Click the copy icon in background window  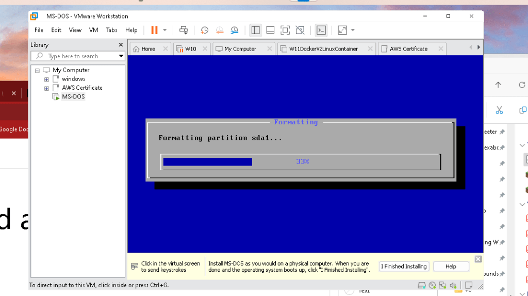(x=523, y=110)
